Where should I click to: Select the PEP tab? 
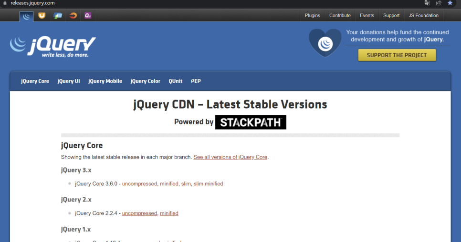click(196, 81)
